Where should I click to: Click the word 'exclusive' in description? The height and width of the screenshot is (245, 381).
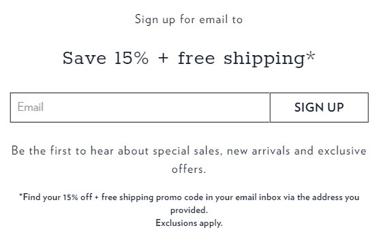pos(342,150)
